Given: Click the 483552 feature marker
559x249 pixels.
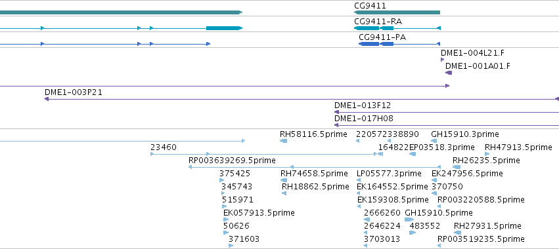Looking at the screenshot, I should click(x=413, y=233).
